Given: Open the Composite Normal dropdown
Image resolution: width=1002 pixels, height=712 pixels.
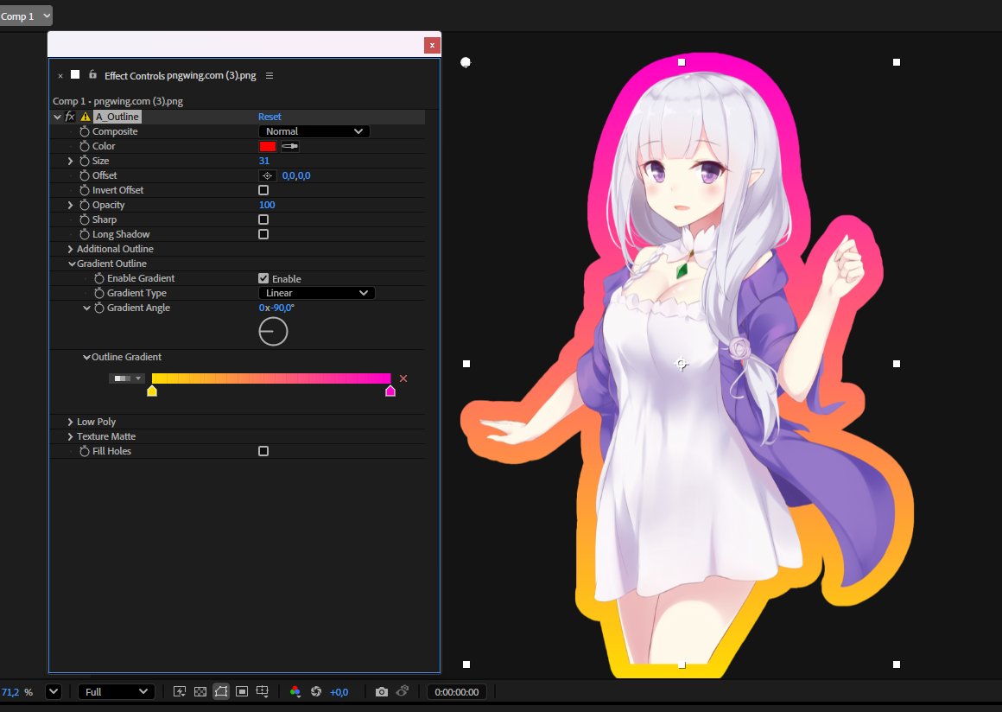Looking at the screenshot, I should click(x=314, y=131).
